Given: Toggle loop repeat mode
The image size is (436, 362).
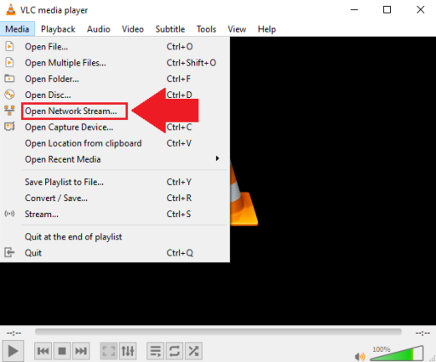Looking at the screenshot, I should (175, 351).
